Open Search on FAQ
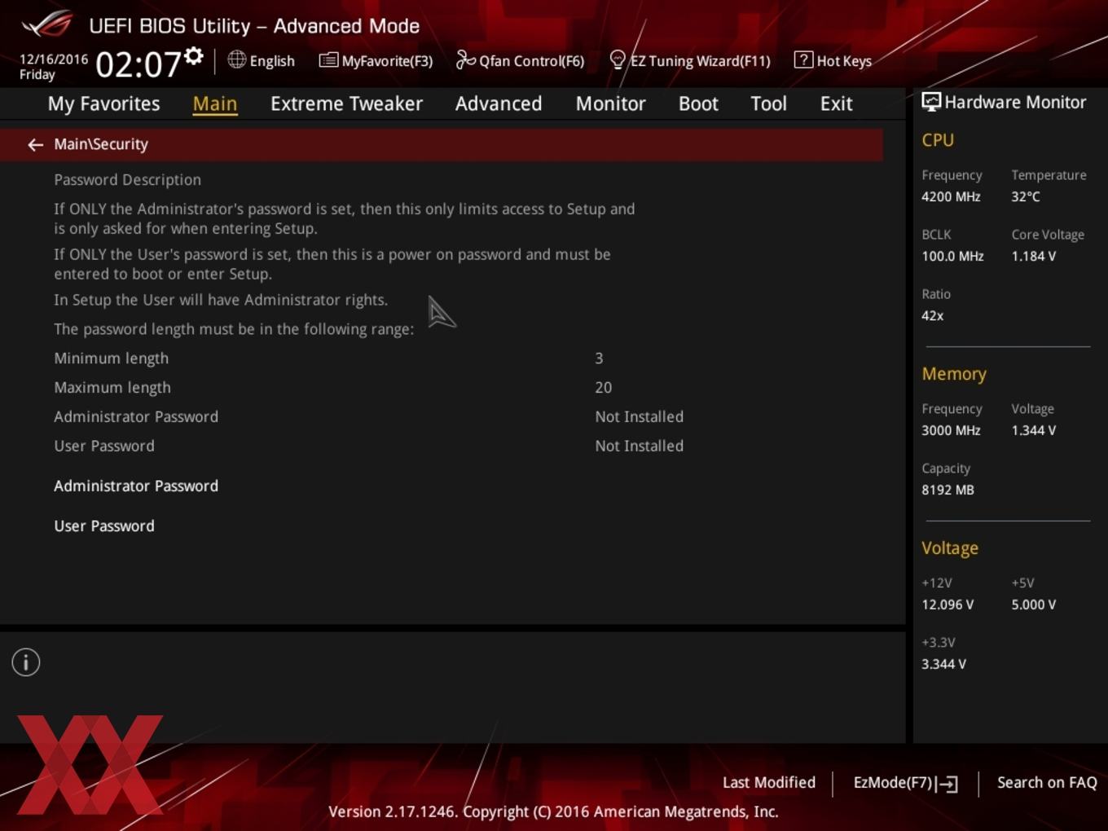The image size is (1108, 831). tap(1047, 782)
